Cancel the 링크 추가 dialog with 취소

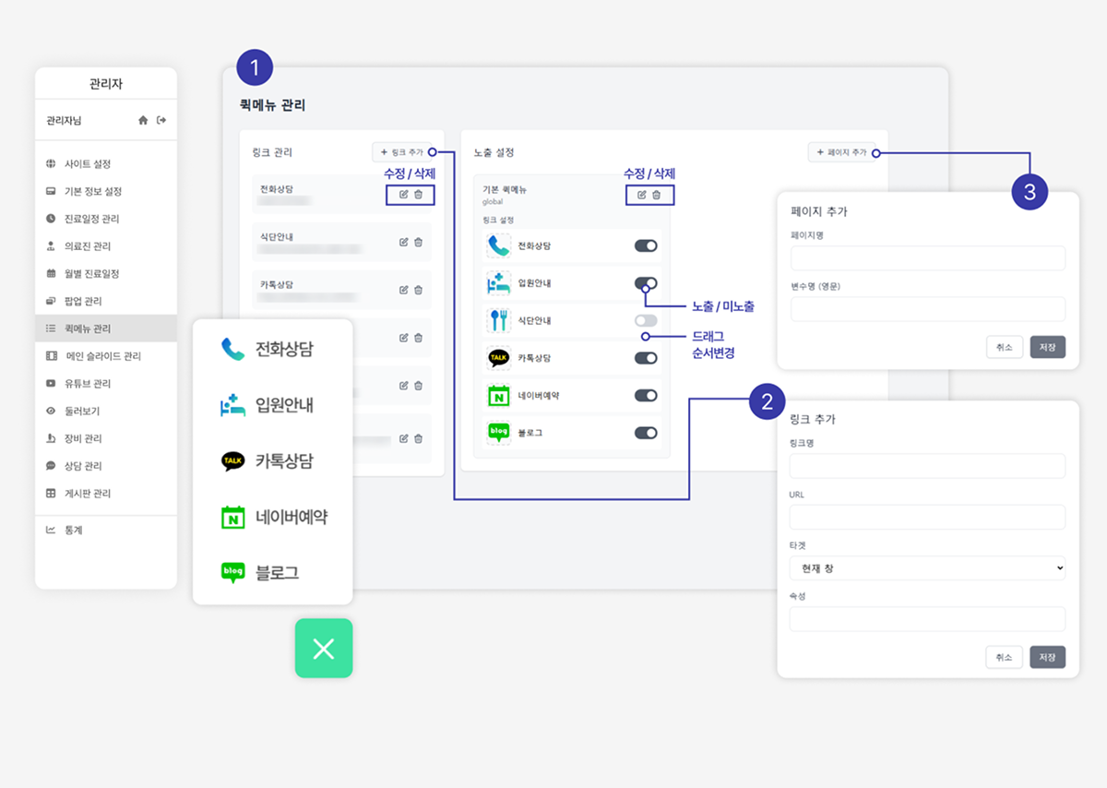click(x=1004, y=657)
